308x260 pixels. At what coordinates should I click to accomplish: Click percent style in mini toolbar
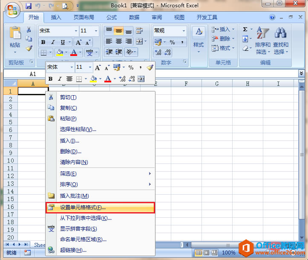[131, 67]
